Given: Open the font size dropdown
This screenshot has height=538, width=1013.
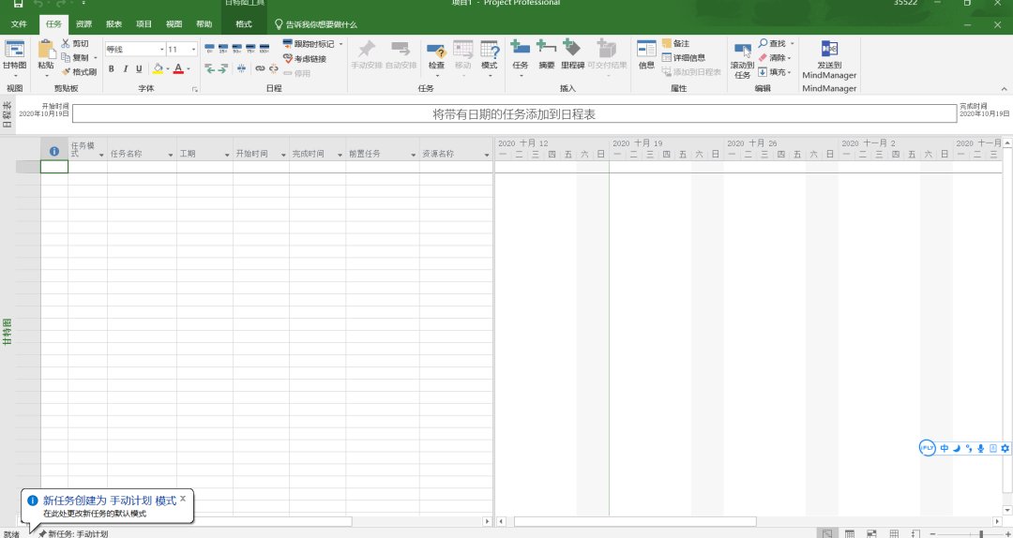Looking at the screenshot, I should (193, 49).
